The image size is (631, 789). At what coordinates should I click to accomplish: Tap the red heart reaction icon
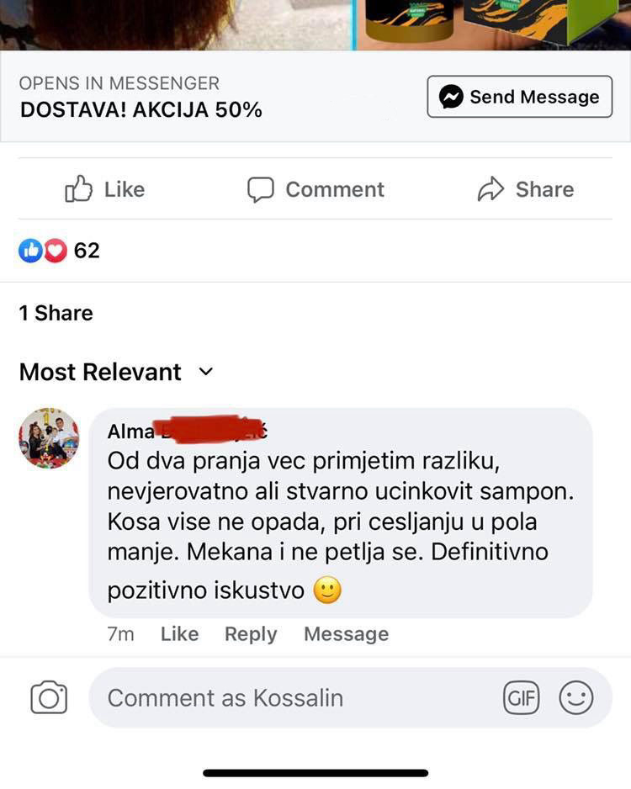click(x=55, y=251)
